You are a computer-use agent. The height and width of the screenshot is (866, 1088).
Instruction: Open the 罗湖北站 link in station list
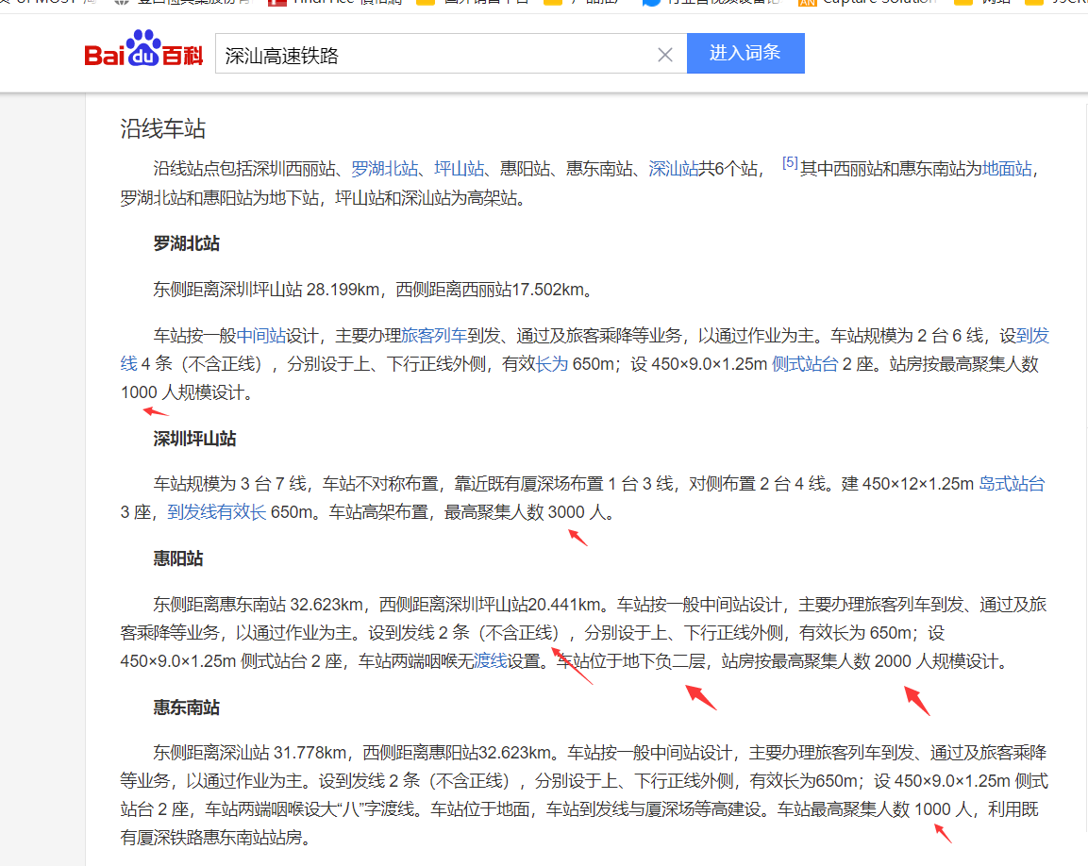coord(385,169)
